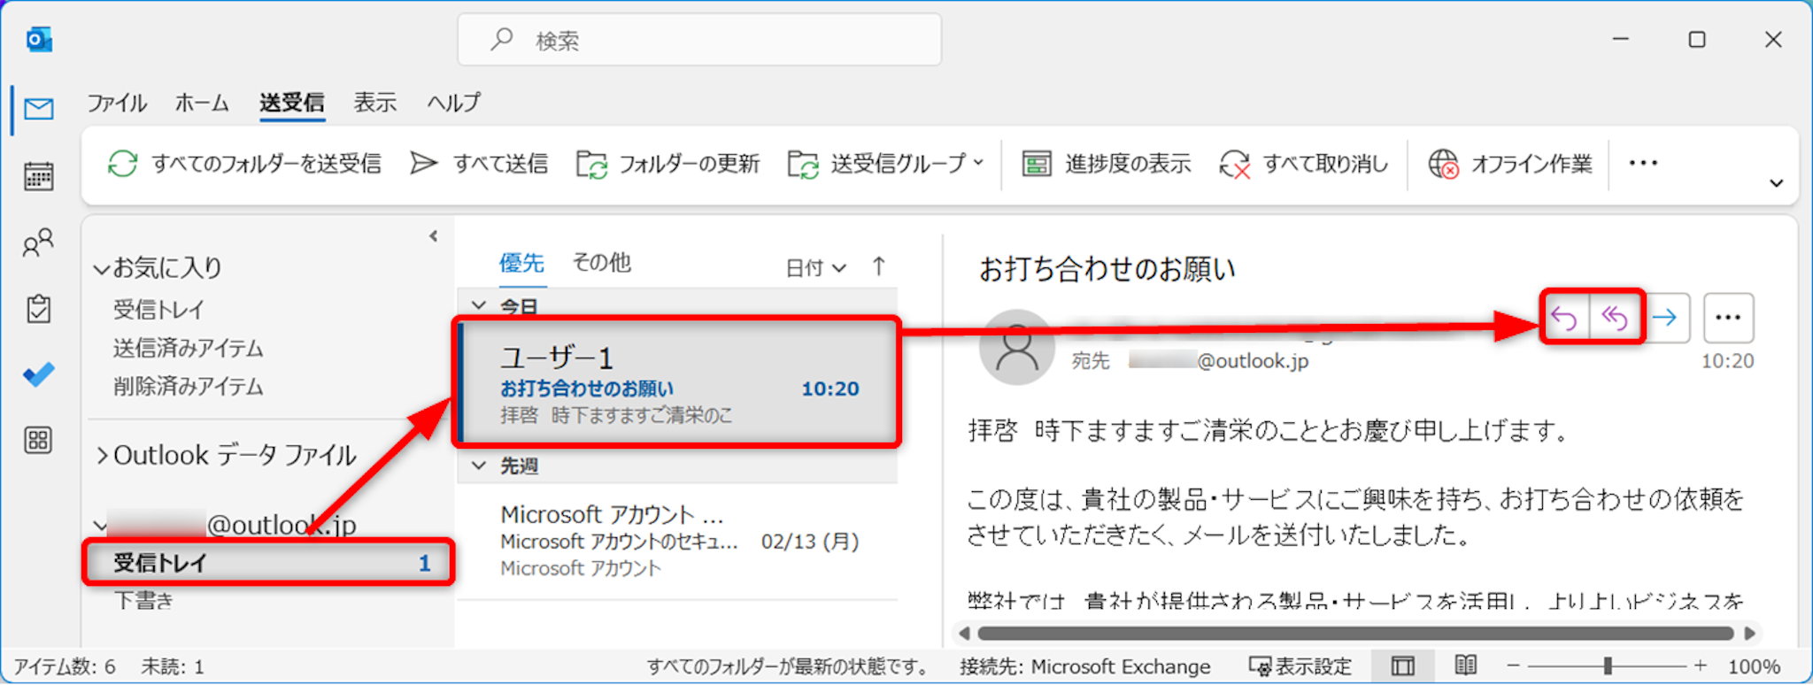1813x685 pixels.
Task: Reverse sort order with the up arrow
Action: click(x=878, y=266)
